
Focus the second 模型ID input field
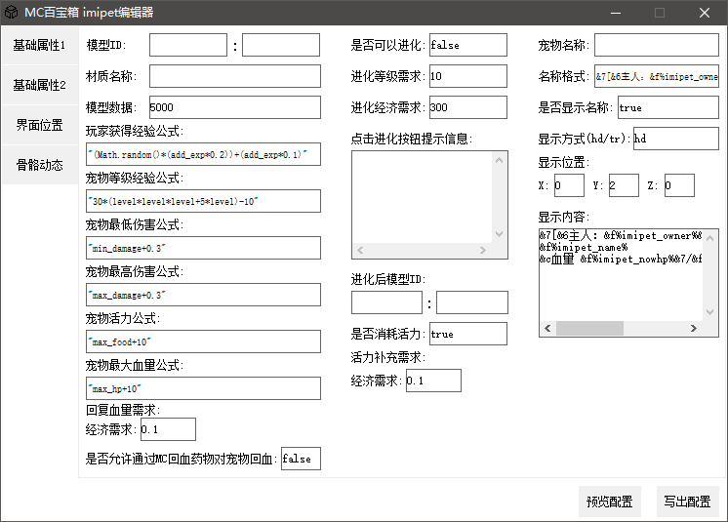(281, 45)
